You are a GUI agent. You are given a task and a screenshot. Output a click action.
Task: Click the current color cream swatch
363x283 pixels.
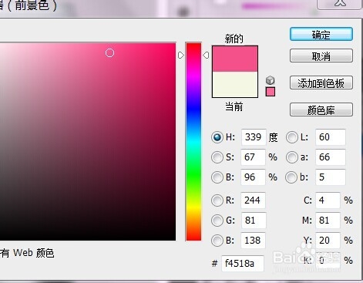pyautogui.click(x=235, y=84)
